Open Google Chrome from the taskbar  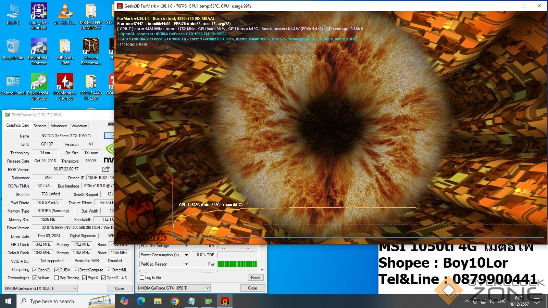click(x=174, y=301)
